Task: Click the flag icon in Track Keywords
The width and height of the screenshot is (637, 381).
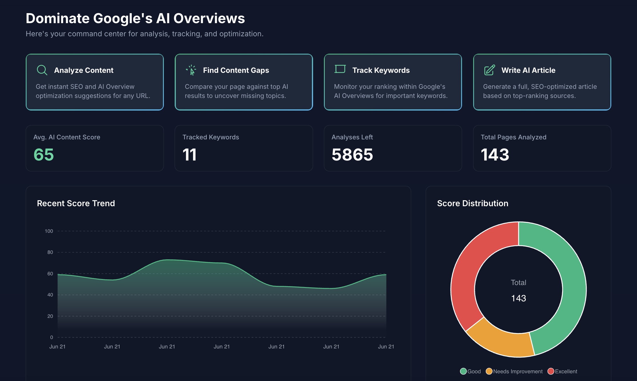Action: click(x=340, y=69)
